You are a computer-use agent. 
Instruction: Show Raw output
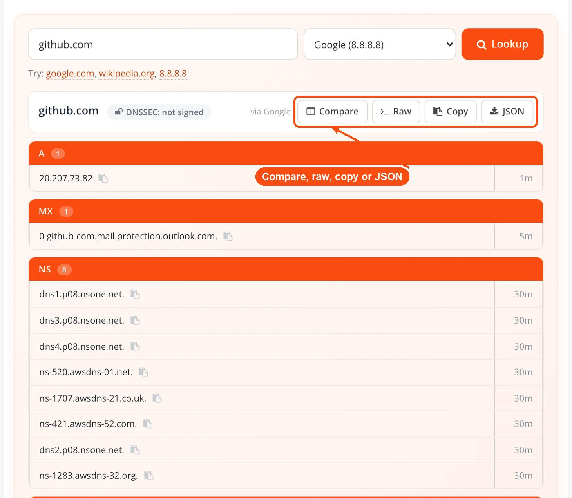396,112
